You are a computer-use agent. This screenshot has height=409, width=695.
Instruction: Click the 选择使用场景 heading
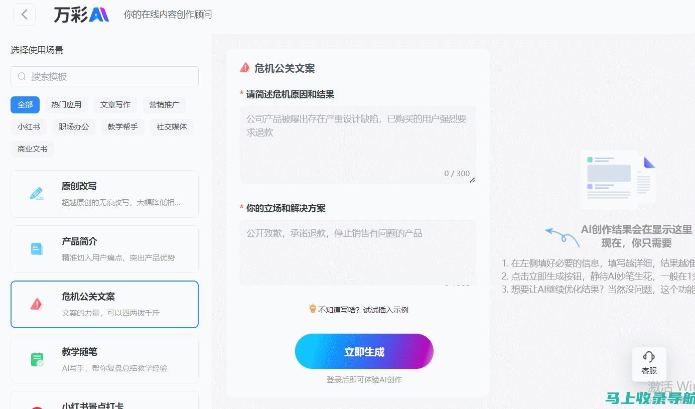[x=37, y=50]
